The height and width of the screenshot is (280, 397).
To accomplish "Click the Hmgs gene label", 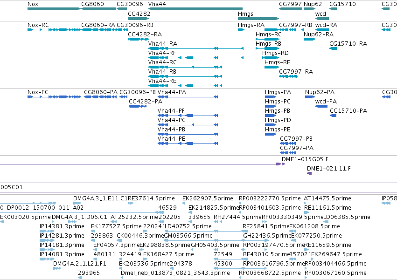I will pyautogui.click(x=245, y=14).
